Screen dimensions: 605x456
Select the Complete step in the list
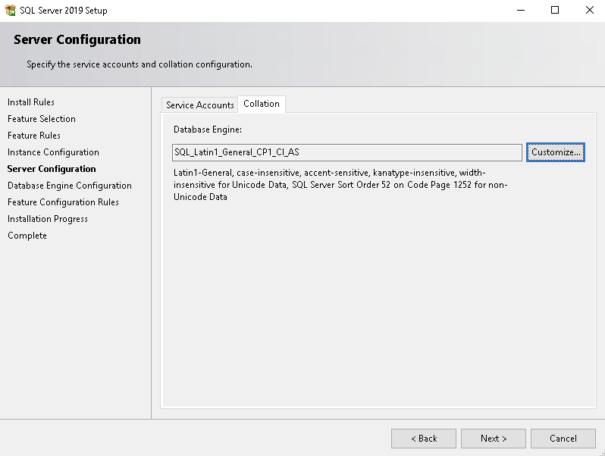[27, 236]
